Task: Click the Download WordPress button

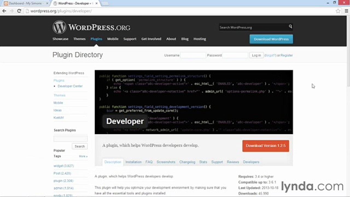Action: (x=271, y=39)
